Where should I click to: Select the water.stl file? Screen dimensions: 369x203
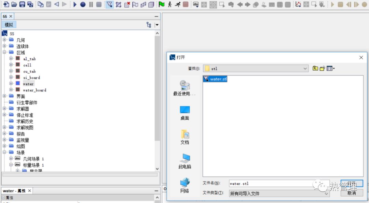[215, 79]
